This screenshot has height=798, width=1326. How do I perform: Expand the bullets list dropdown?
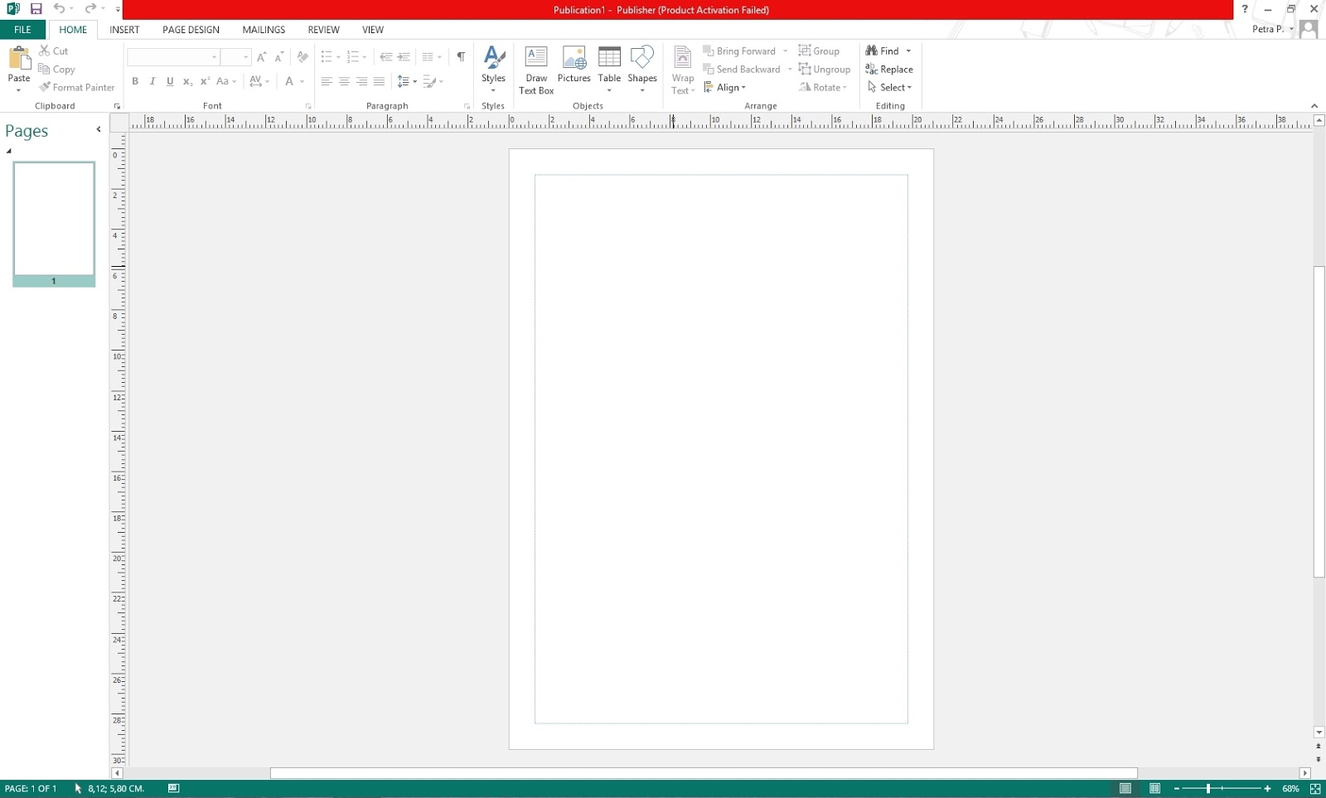coord(338,57)
